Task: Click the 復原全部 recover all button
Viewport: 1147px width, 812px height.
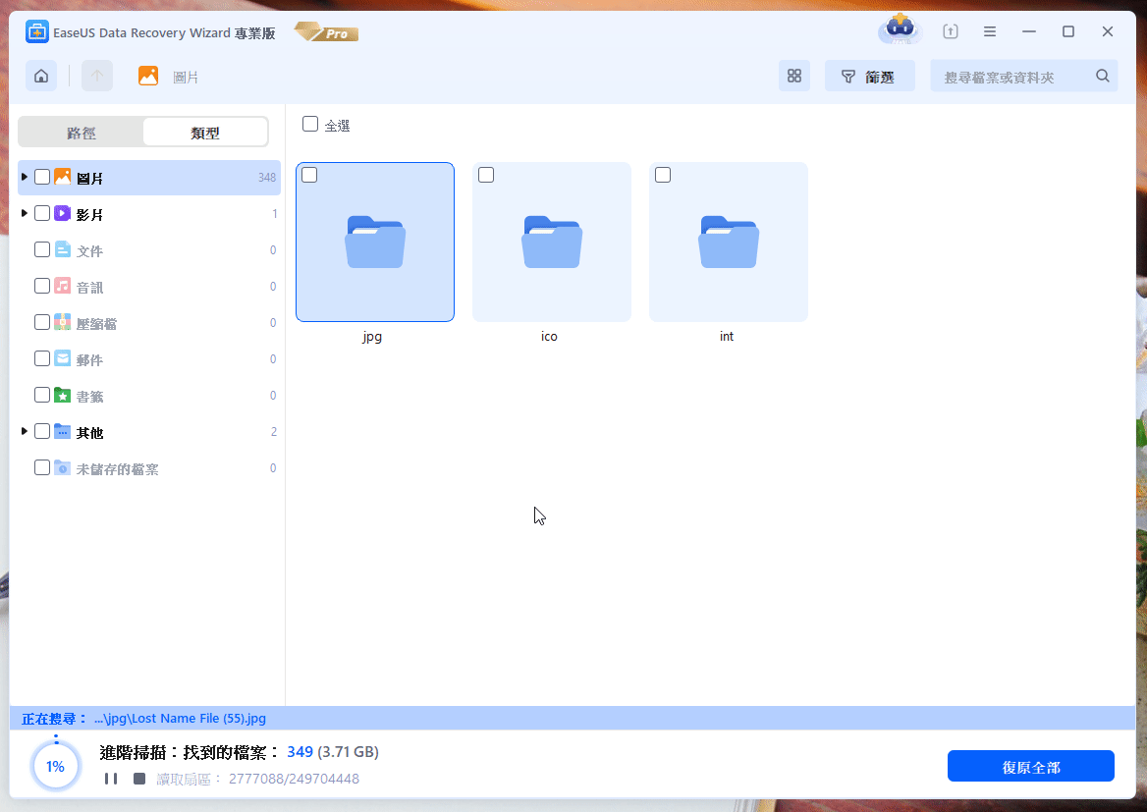Action: [1031, 766]
